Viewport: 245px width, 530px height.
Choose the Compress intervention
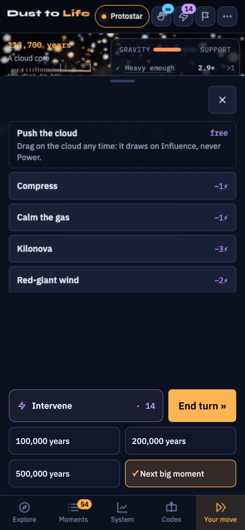pyautogui.click(x=122, y=186)
